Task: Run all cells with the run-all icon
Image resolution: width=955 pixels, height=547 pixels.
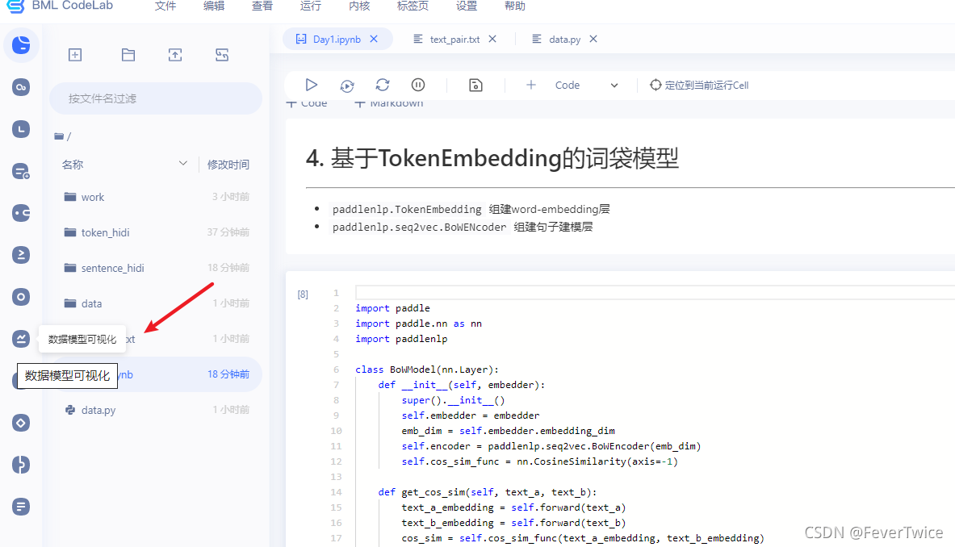Action: click(346, 85)
